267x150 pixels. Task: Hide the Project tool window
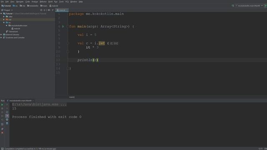[x=53, y=10]
